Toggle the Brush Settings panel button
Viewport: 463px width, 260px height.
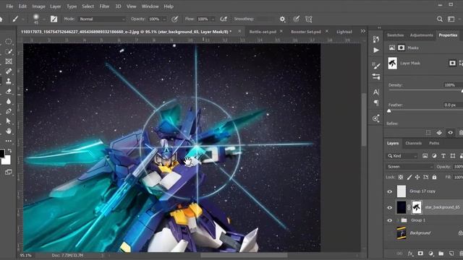coord(54,19)
